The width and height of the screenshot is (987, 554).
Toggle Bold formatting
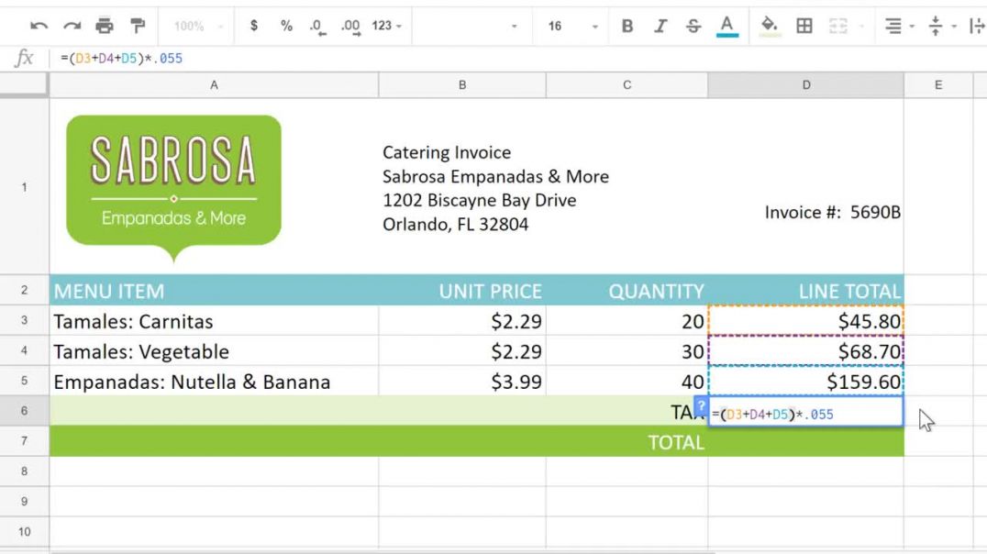pyautogui.click(x=627, y=26)
